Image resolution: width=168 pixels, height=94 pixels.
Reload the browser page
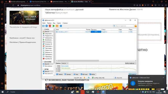click(13, 5)
